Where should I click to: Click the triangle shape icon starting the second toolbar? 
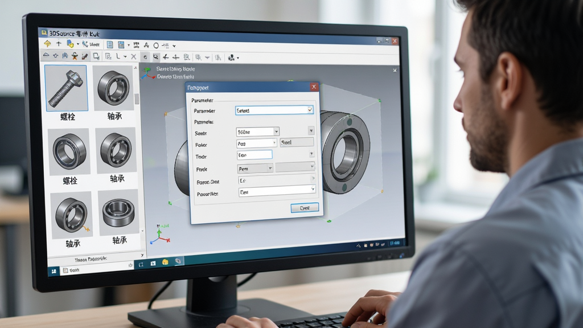46,55
